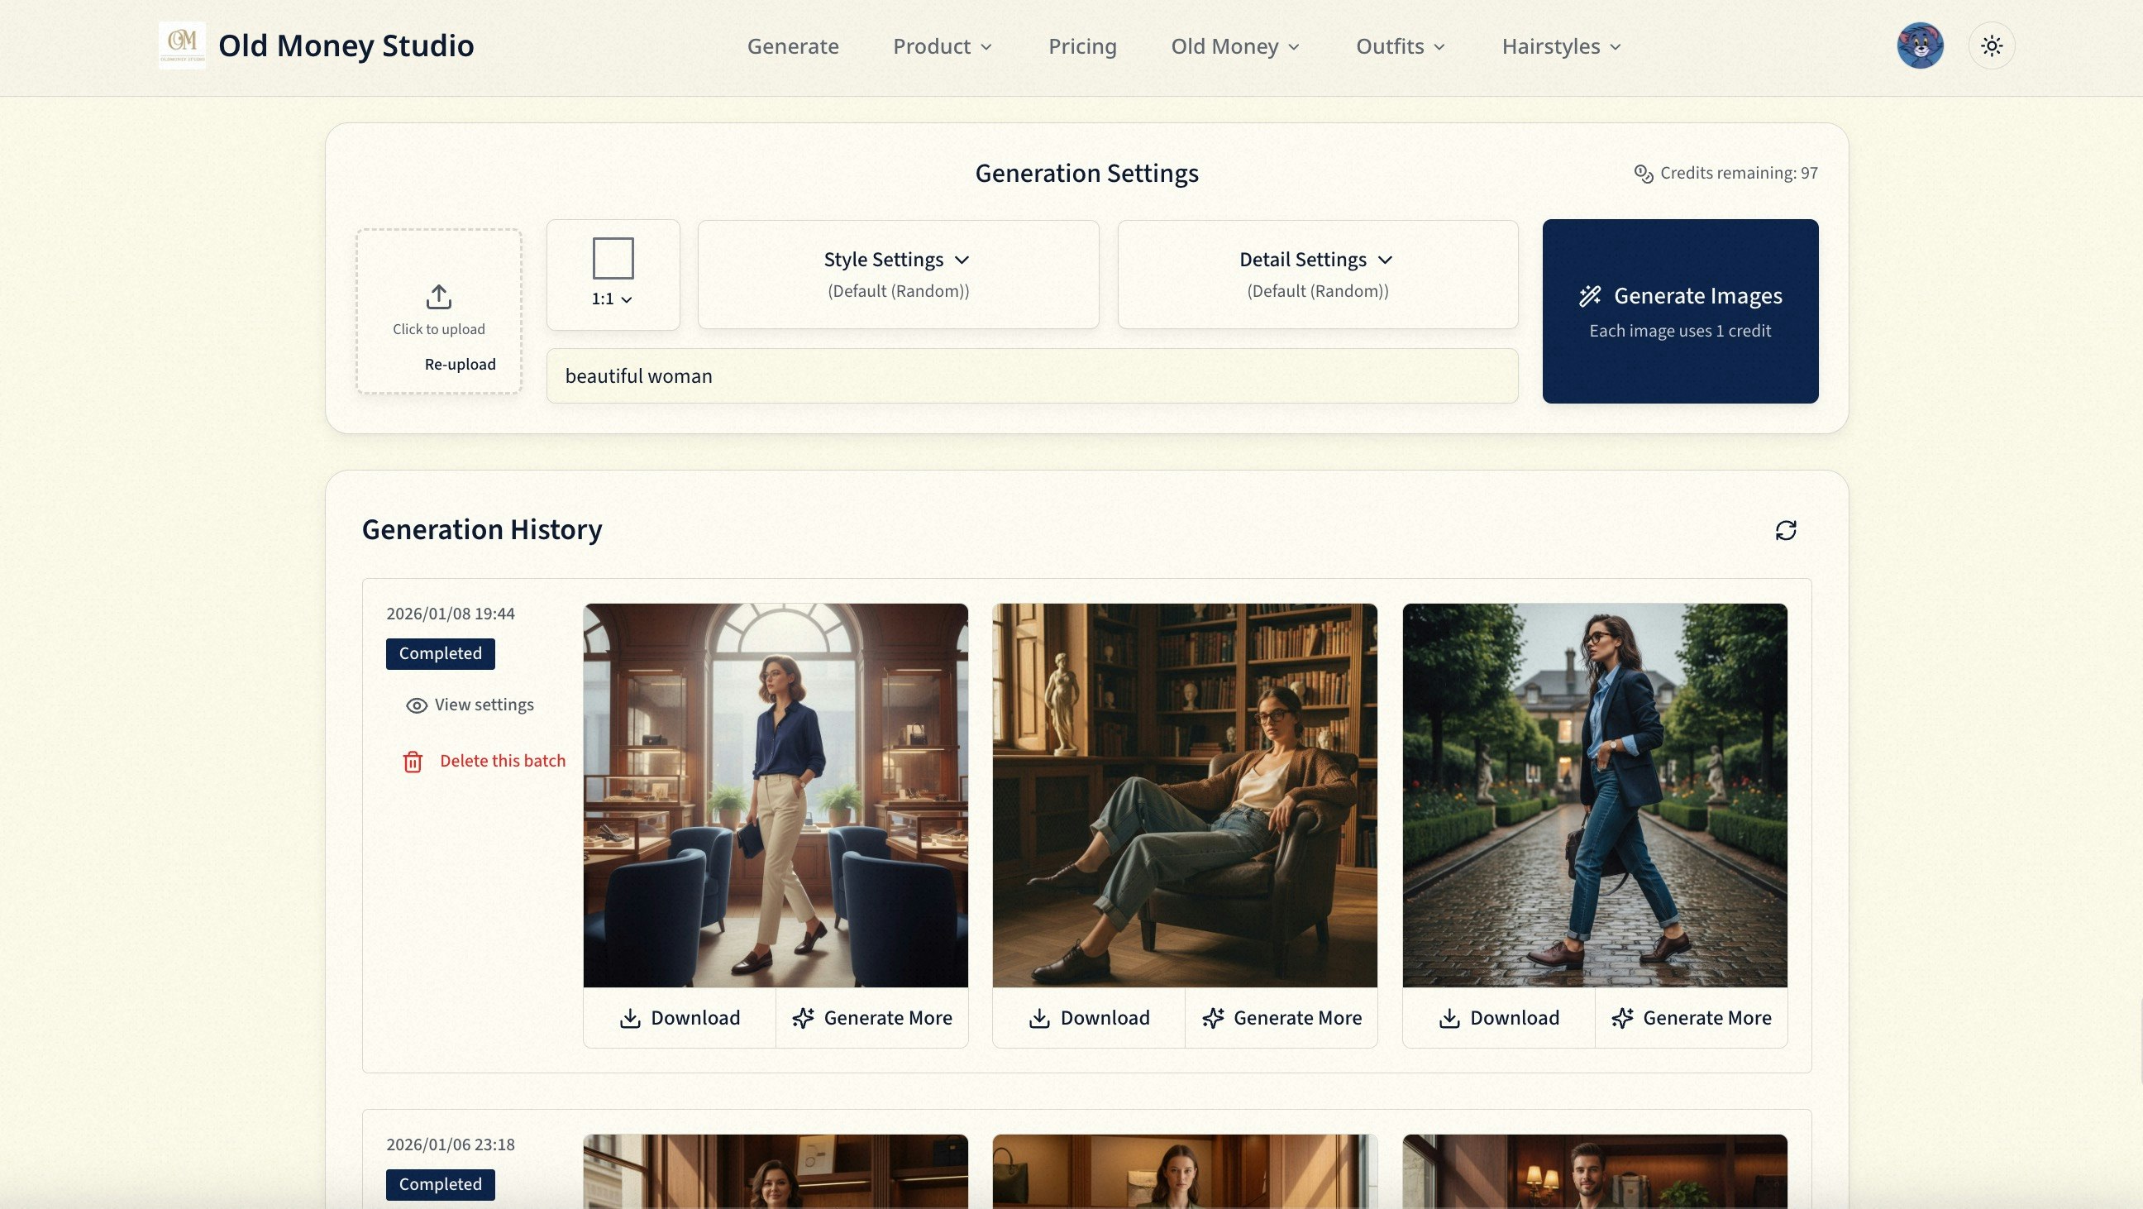Open the Style Settings dropdown

pos(898,259)
